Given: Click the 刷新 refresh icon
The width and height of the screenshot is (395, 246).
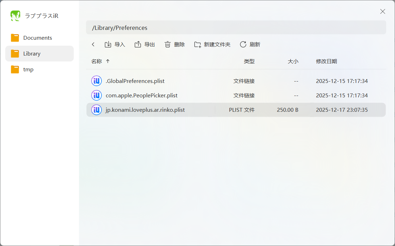Looking at the screenshot, I should [243, 45].
